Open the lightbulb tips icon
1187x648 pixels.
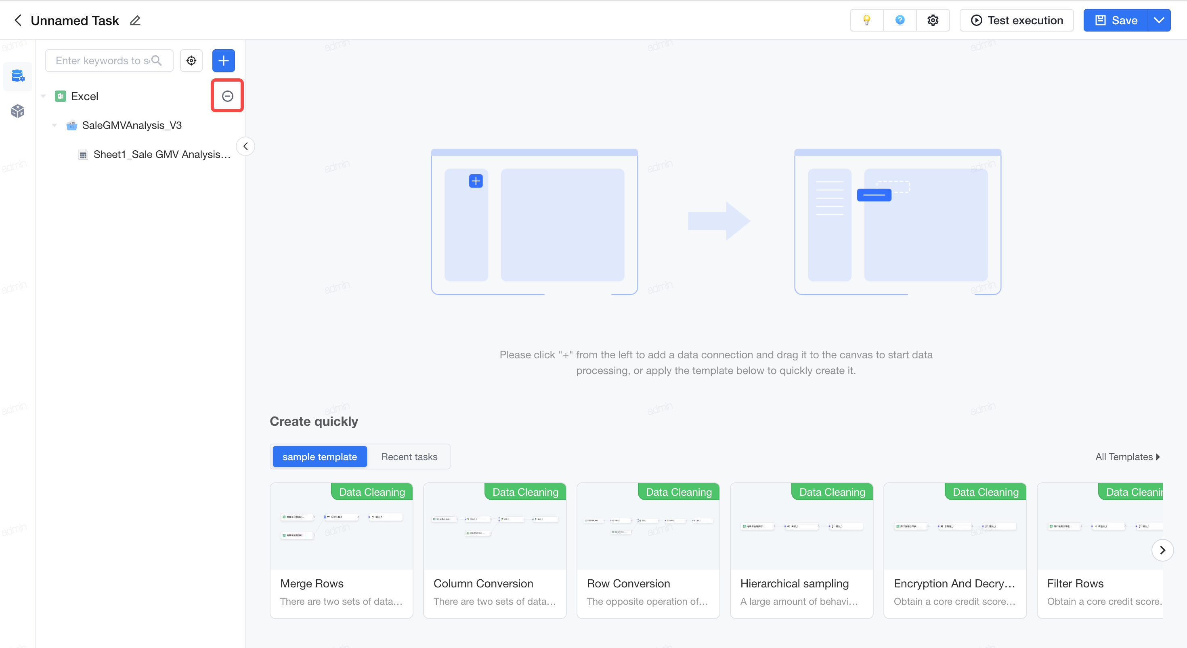[866, 20]
